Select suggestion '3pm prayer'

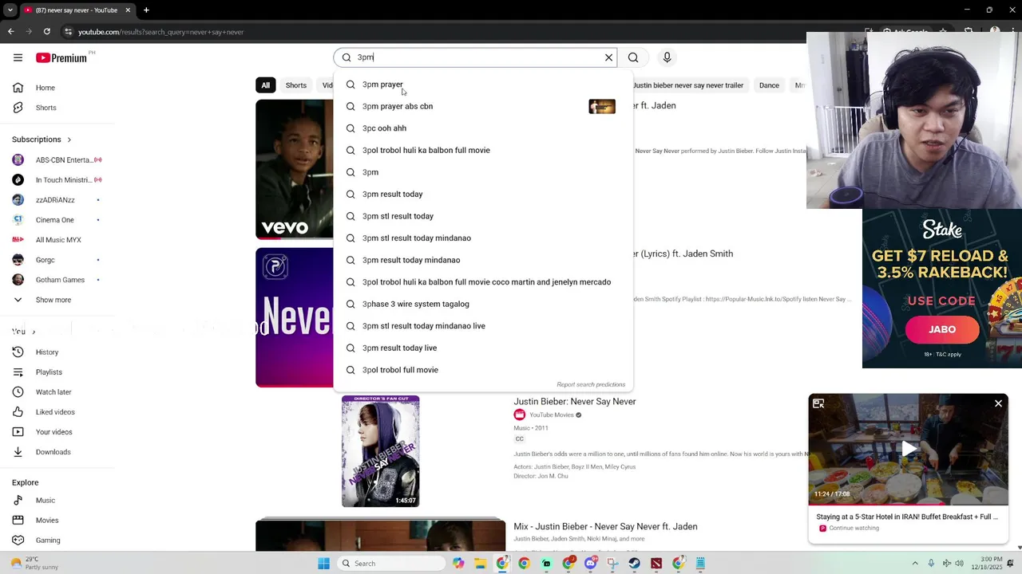point(483,85)
